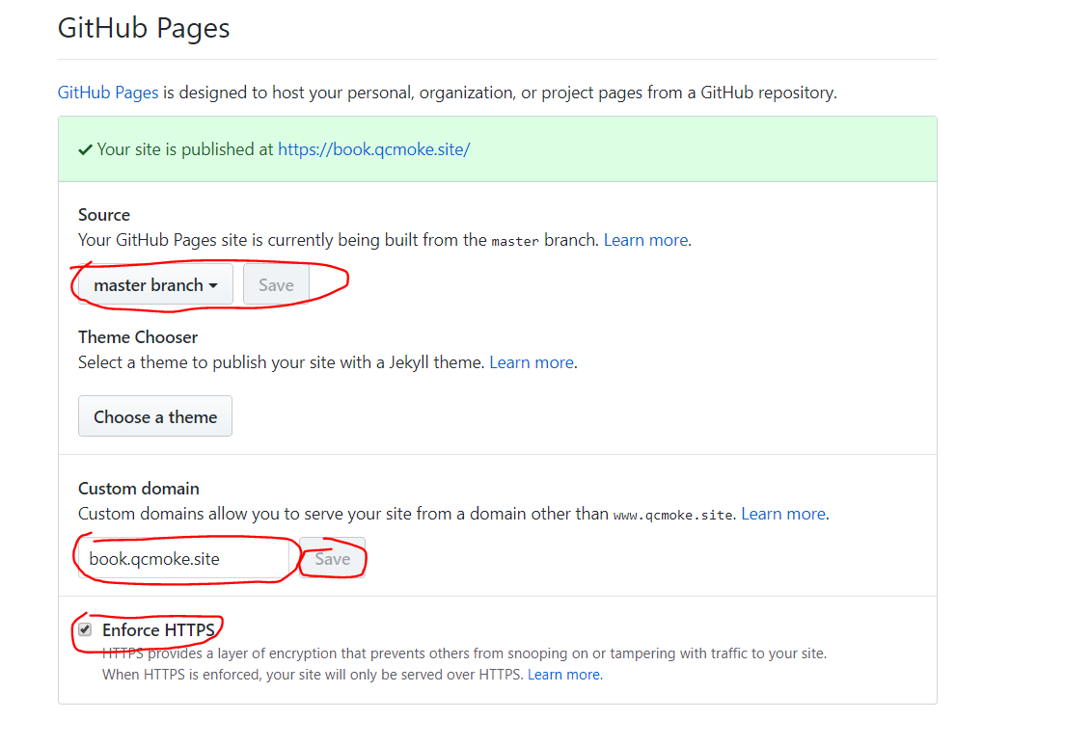The image size is (1065, 746).
Task: Click the Choose a theme button
Action: click(x=155, y=416)
